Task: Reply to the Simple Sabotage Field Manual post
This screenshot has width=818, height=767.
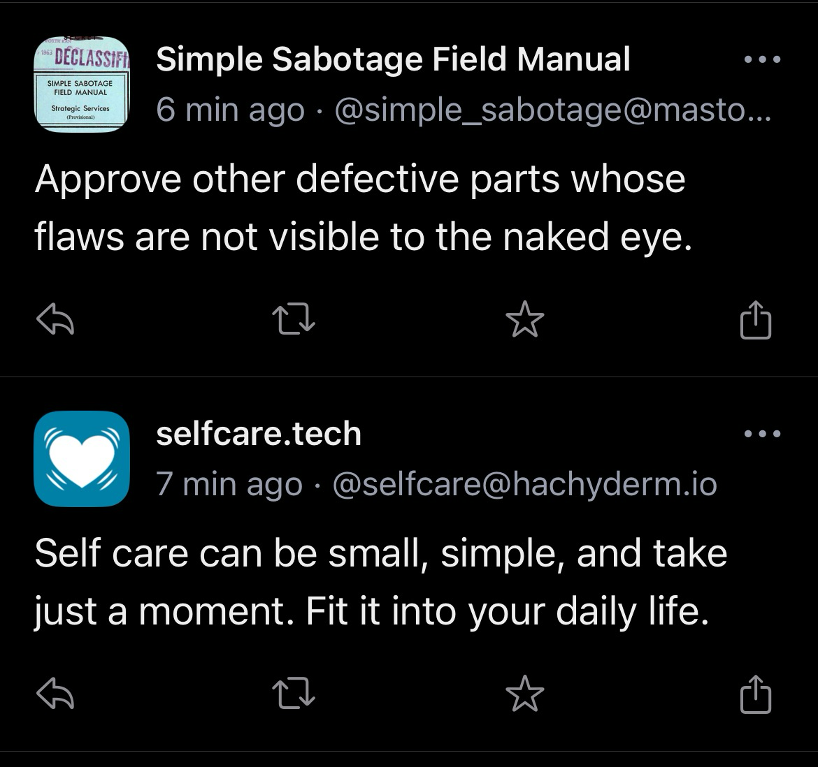Action: click(x=55, y=319)
